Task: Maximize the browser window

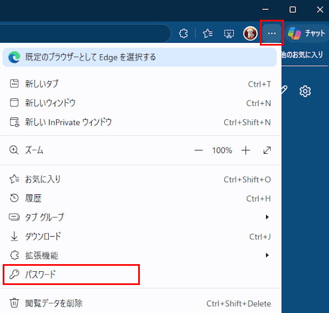Action: [292, 9]
